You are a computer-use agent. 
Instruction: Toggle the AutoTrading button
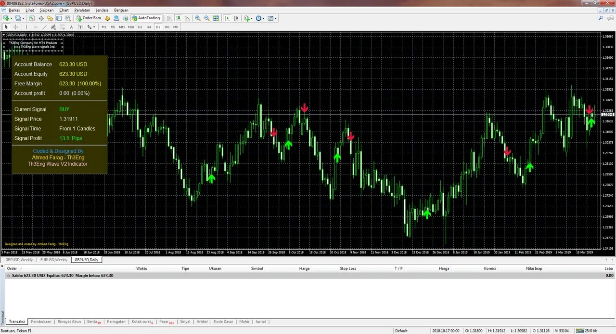pyautogui.click(x=146, y=18)
